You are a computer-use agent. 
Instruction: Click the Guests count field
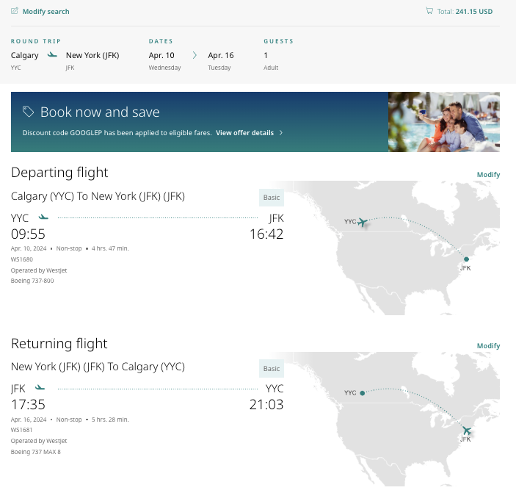click(x=266, y=56)
